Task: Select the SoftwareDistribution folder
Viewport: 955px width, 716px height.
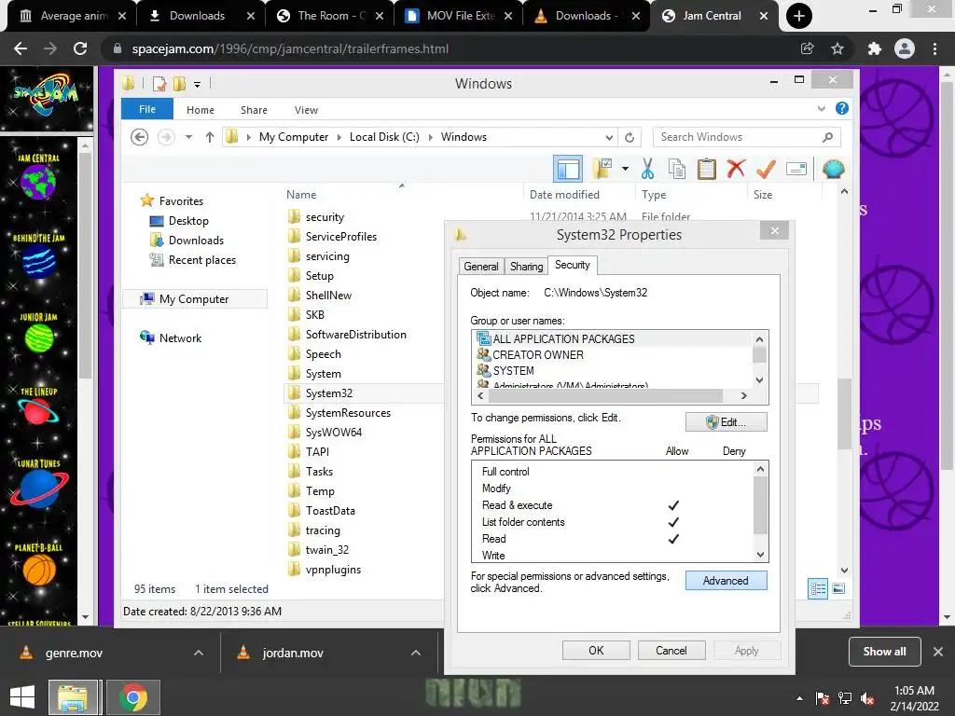Action: 355,335
